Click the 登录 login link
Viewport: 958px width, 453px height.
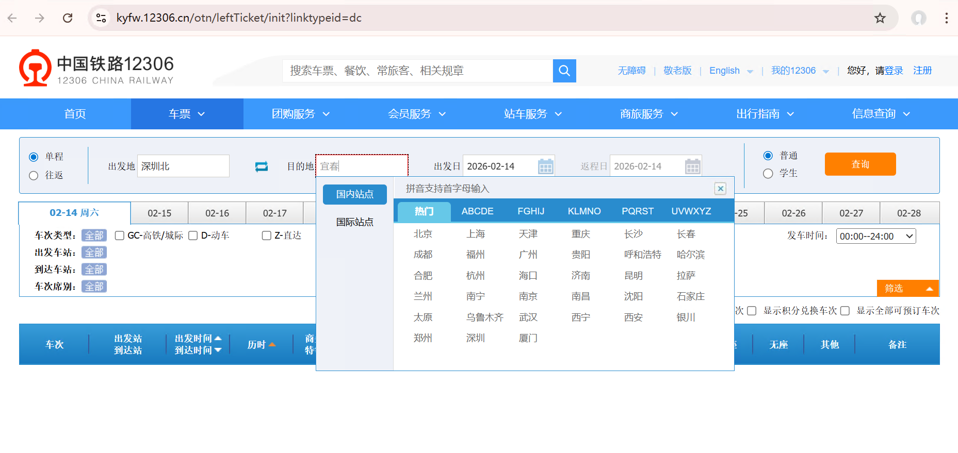pyautogui.click(x=894, y=71)
